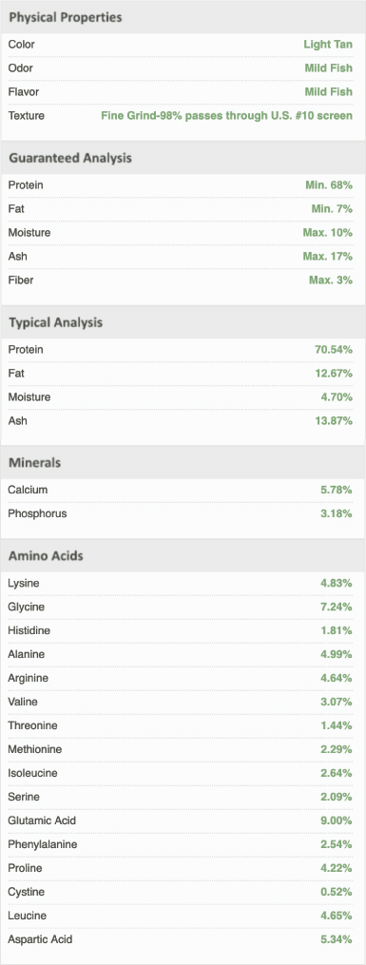366x965 pixels.
Task: Select the Max. 17% Ash value
Action: tap(328, 256)
